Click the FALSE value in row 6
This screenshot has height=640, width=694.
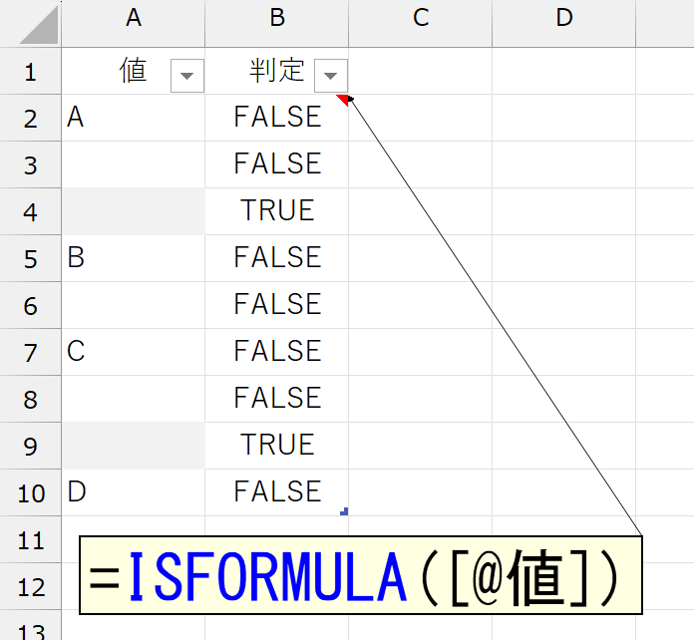[277, 304]
